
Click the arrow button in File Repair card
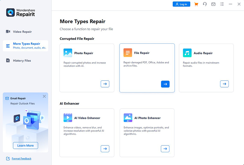coord(165,84)
